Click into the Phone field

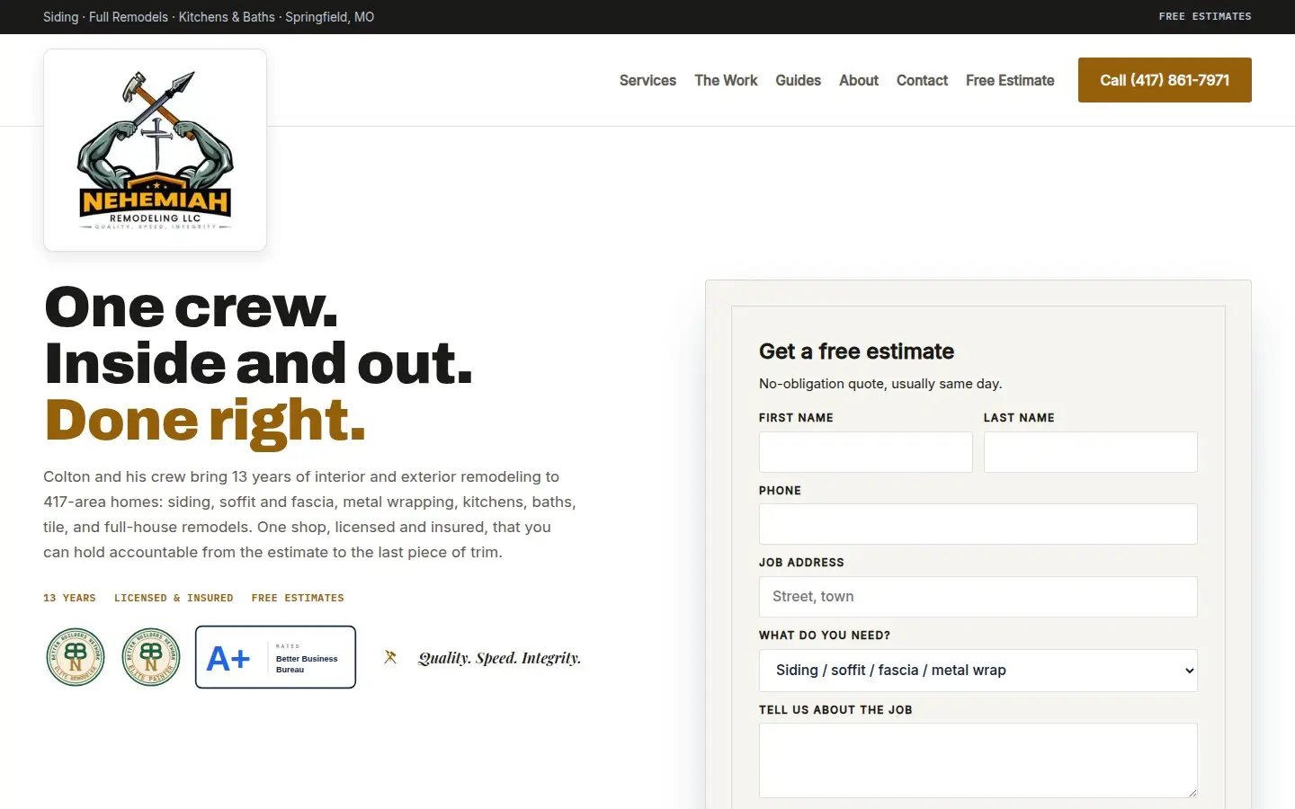tap(978, 524)
